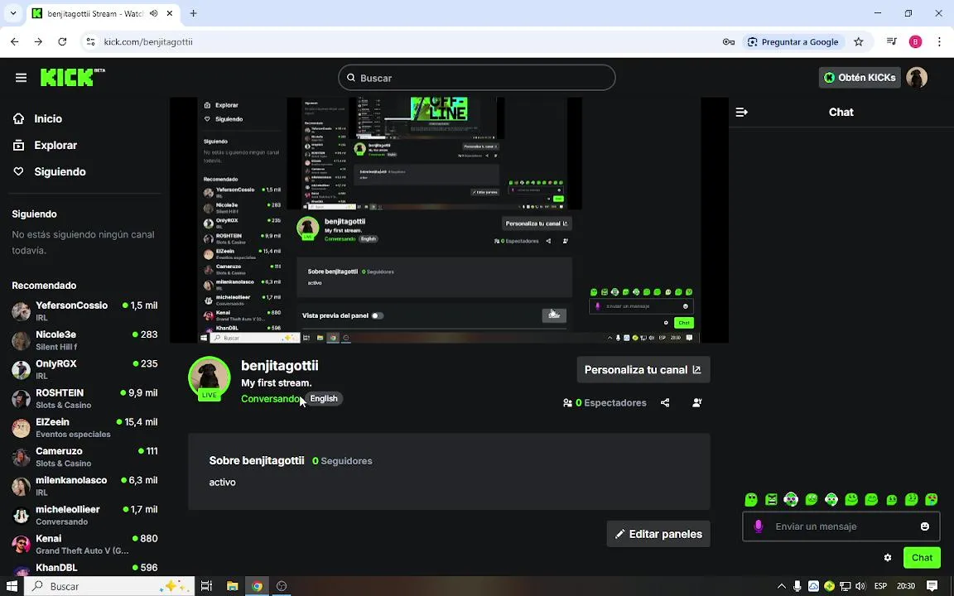Bookmark this page with star icon
Screen dimensions: 954x596
859,42
